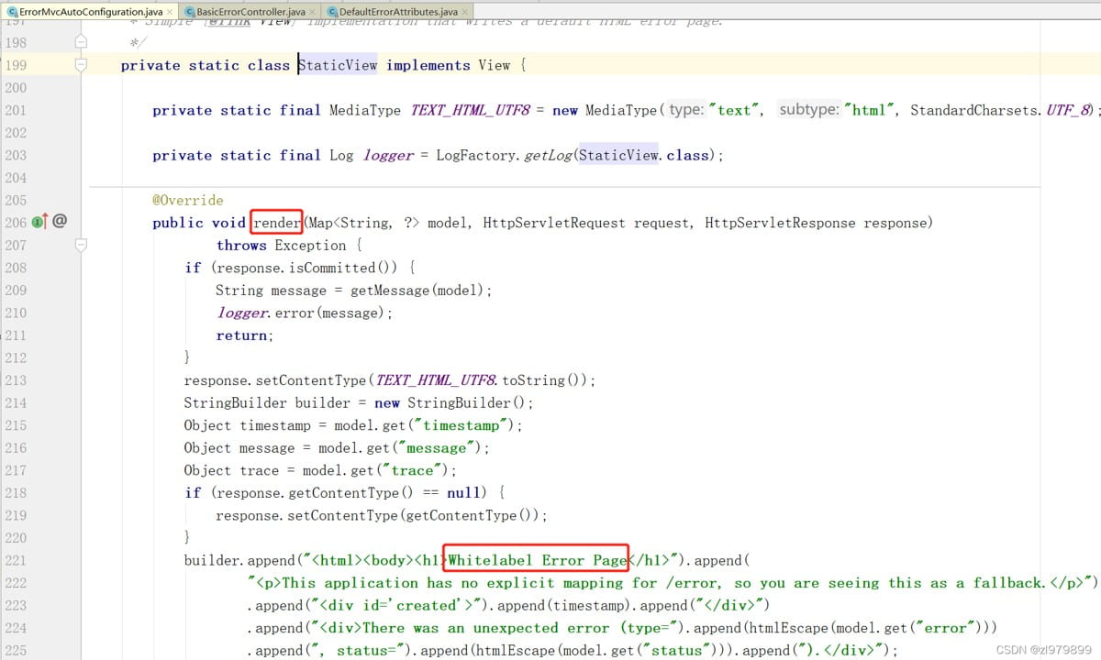Click the "type:" parameter hint on line 201
The width and height of the screenshot is (1101, 660).
coord(685,110)
